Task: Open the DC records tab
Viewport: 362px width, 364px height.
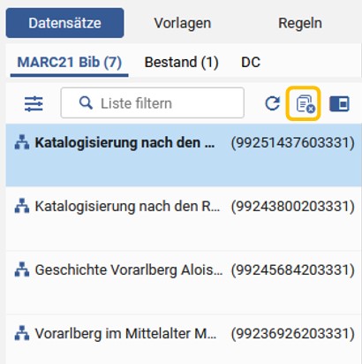Action: pyautogui.click(x=251, y=62)
